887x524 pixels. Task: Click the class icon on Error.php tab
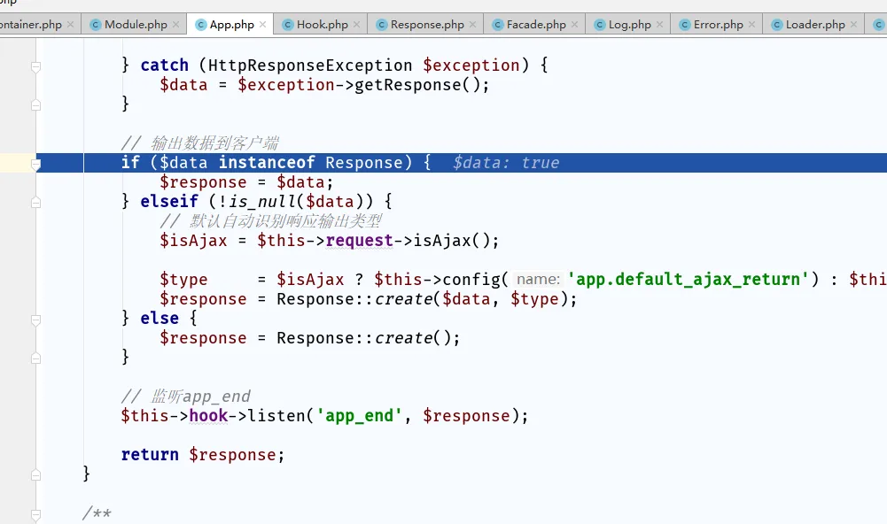pyautogui.click(x=684, y=25)
